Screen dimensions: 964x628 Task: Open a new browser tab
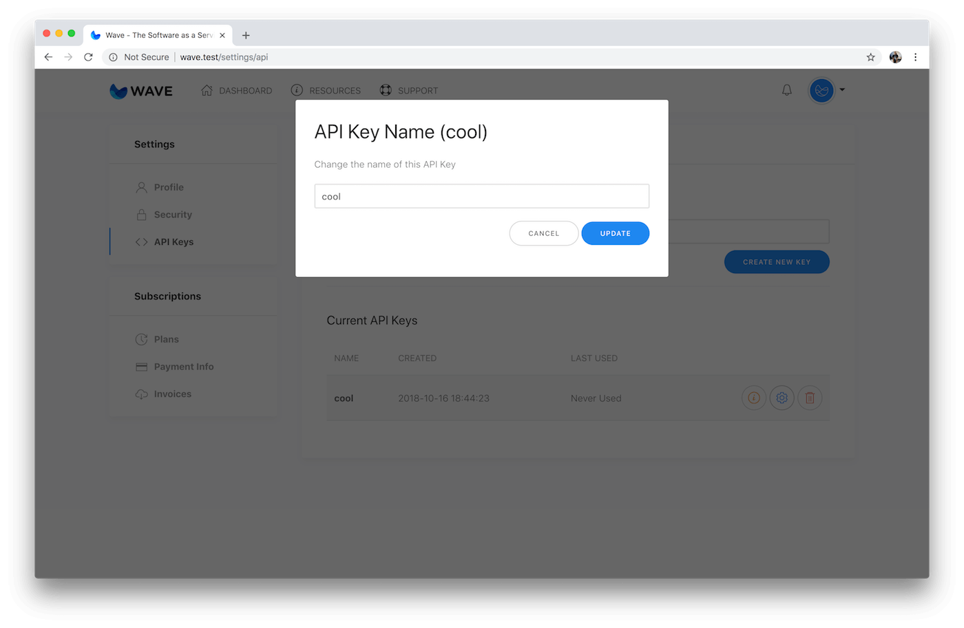click(246, 35)
